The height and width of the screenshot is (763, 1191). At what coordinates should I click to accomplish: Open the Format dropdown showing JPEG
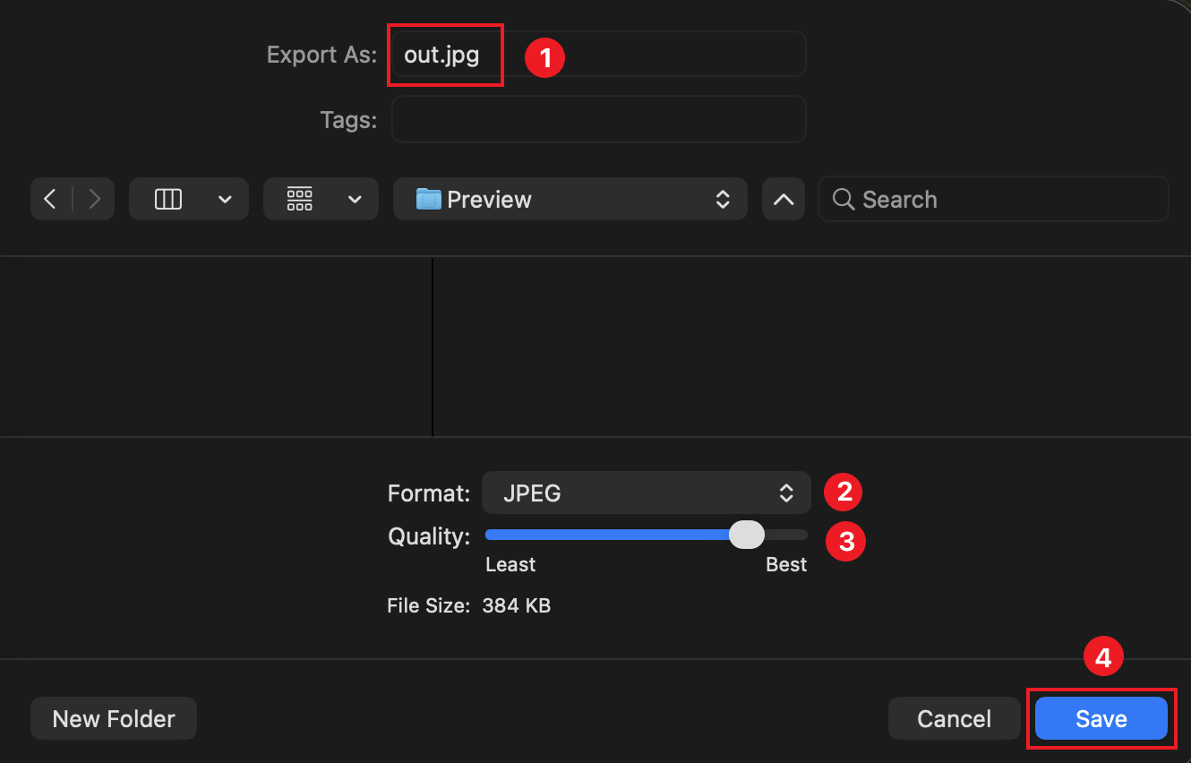coord(646,493)
